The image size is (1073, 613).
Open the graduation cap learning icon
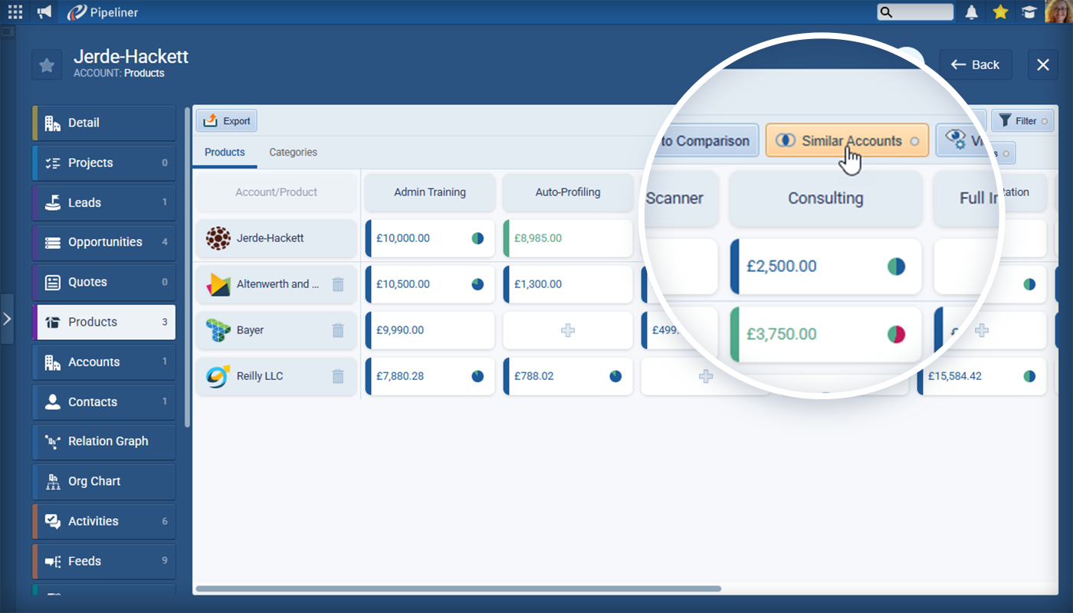1029,11
